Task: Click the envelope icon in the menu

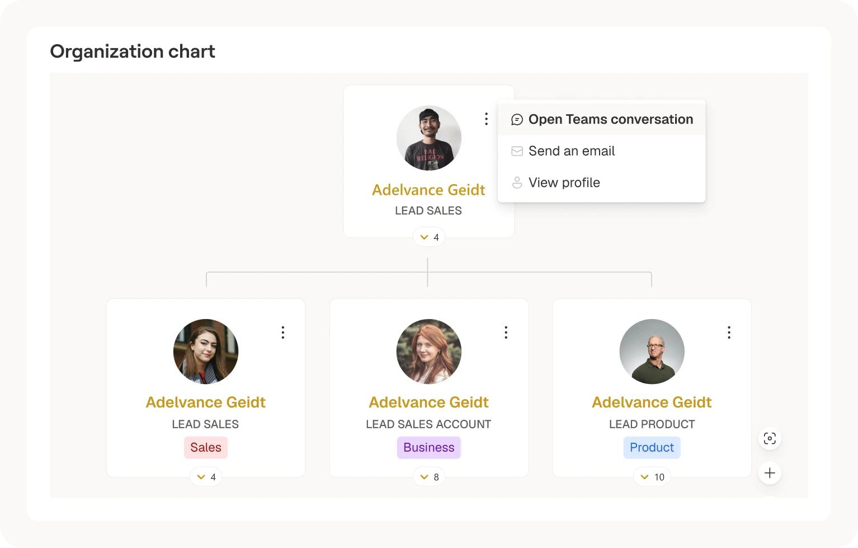Action: [x=517, y=151]
